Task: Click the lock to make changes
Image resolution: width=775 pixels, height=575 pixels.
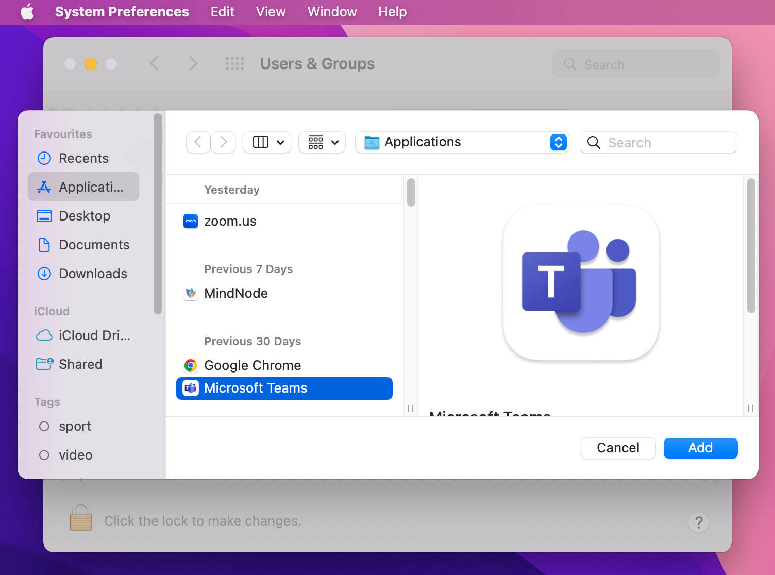Action: pos(81,517)
